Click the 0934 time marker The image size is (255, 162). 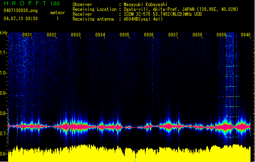click(100, 35)
